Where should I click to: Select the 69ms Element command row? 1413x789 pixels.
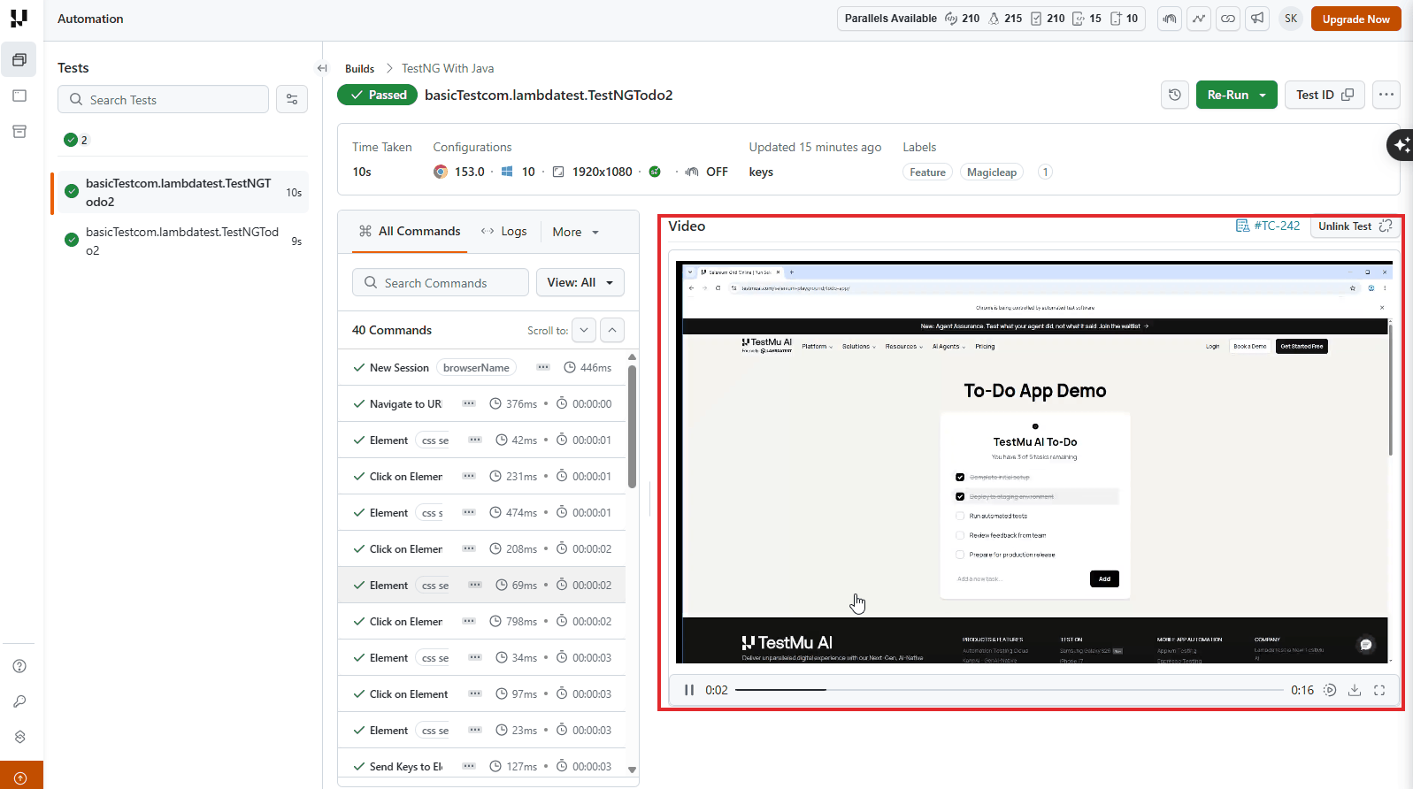[x=481, y=585]
